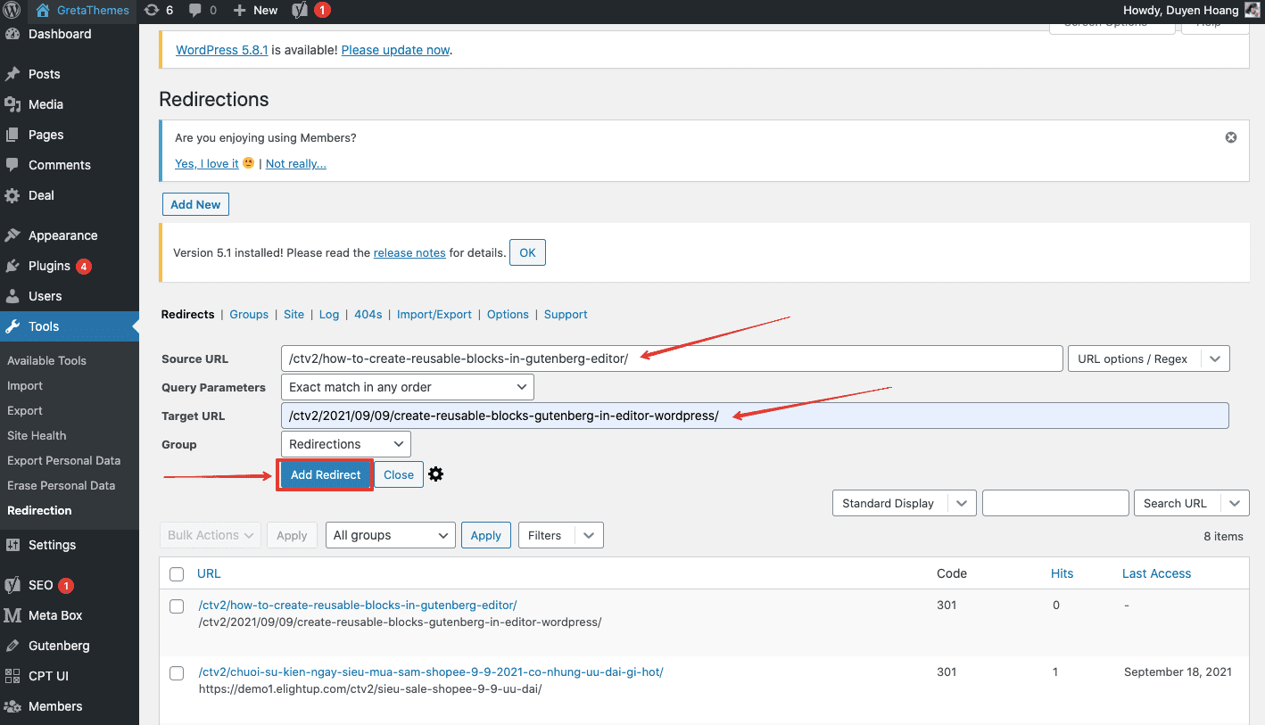The image size is (1265, 725).
Task: Click the Meta Box M icon
Action: click(x=12, y=615)
